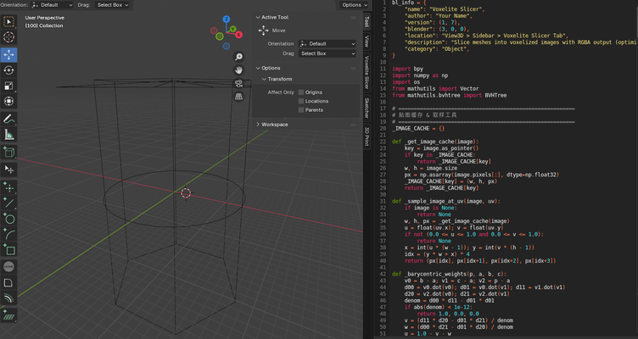The height and width of the screenshot is (339, 638).
Task: Enable Affect Only Origins checkbox
Action: 300,92
